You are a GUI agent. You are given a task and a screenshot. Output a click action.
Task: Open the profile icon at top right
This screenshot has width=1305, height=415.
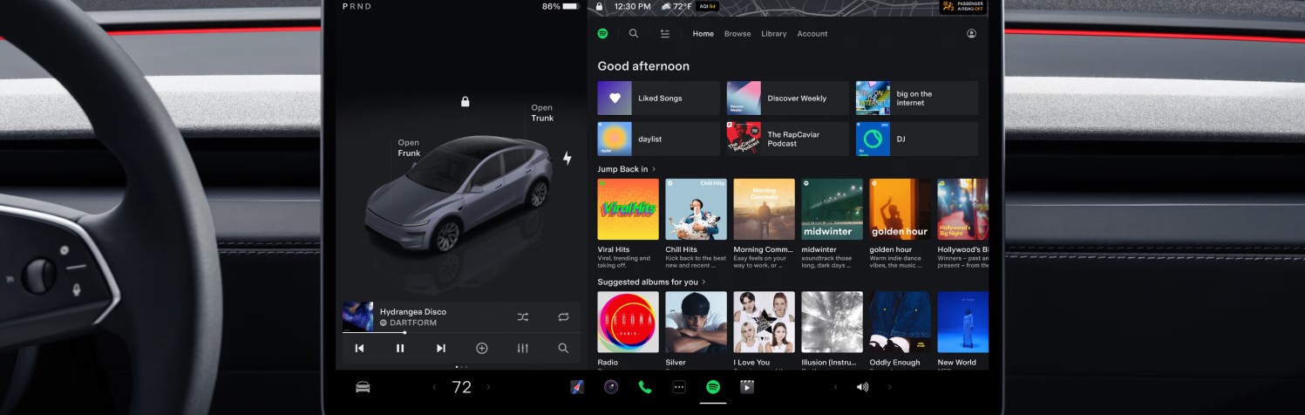[x=971, y=34]
